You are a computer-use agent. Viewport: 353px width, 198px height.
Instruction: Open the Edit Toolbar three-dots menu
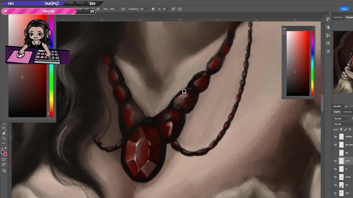(x=4, y=143)
